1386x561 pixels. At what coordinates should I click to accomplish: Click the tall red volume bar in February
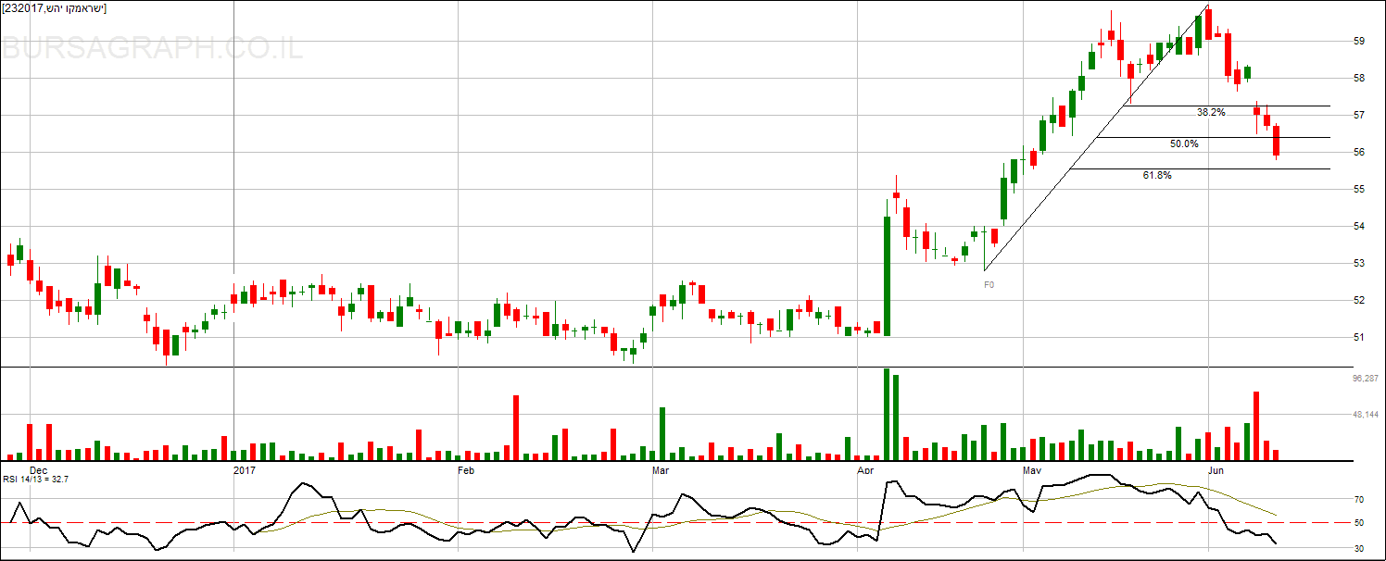(x=516, y=428)
